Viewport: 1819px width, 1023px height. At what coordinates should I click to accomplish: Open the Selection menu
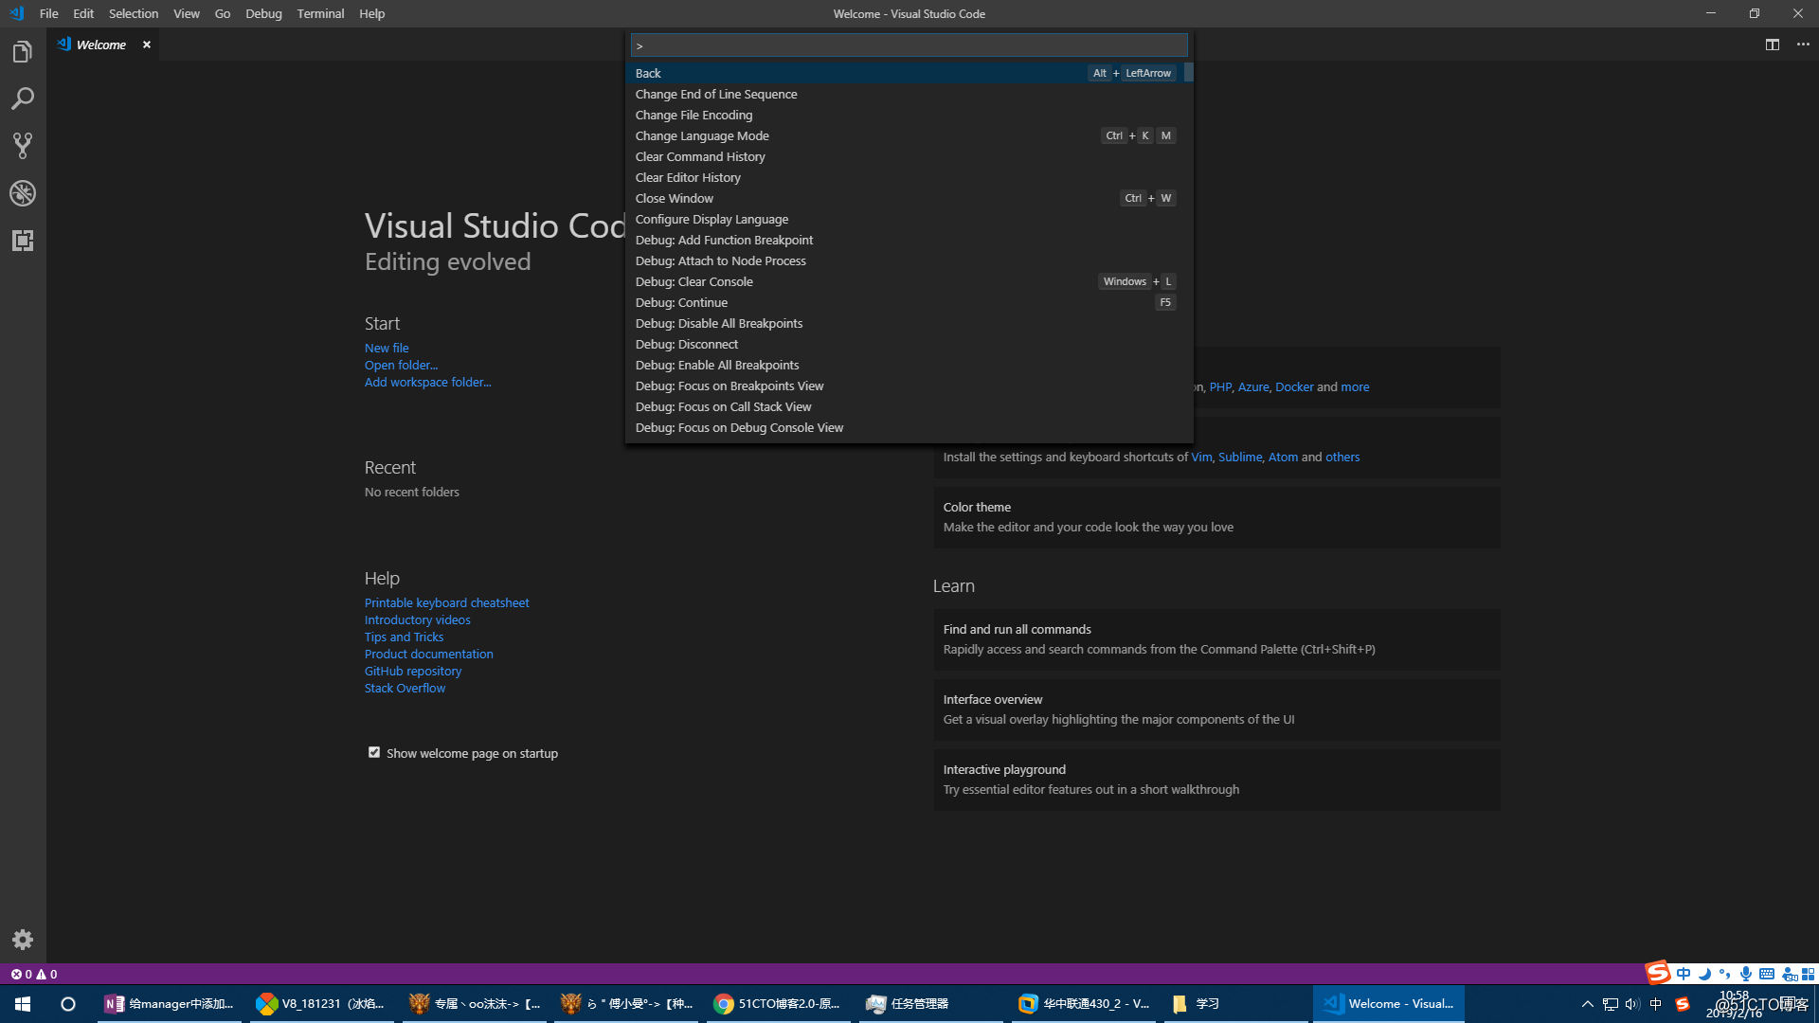(134, 13)
